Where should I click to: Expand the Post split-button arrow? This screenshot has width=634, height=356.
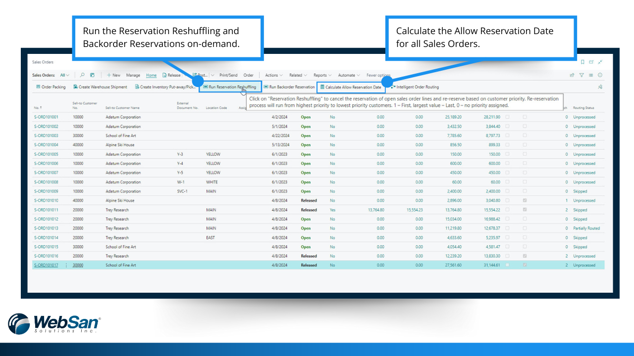tap(213, 75)
